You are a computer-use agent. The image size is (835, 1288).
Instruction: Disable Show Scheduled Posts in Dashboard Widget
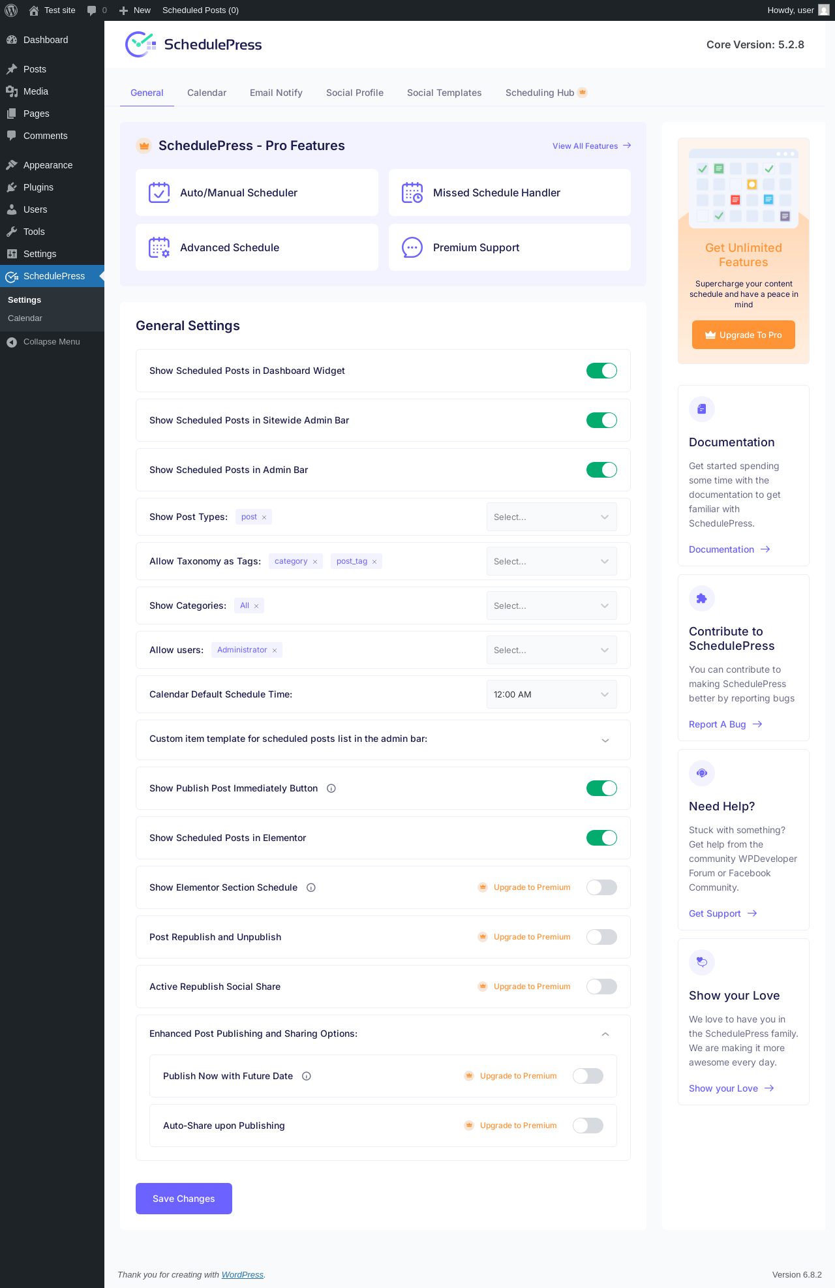(x=601, y=371)
